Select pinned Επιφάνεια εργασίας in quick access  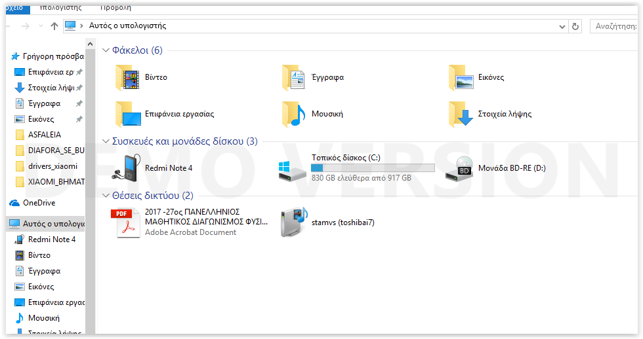(49, 72)
